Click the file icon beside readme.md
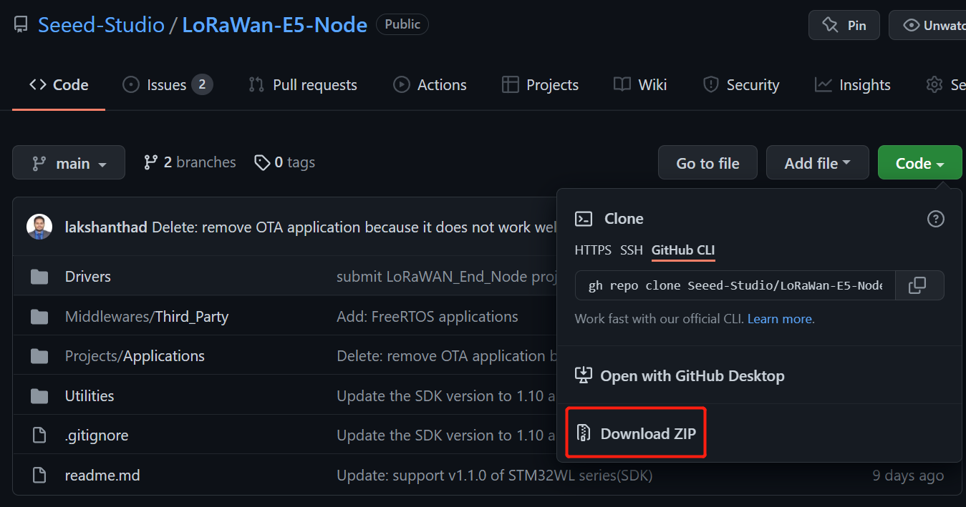The image size is (966, 507). (39, 476)
